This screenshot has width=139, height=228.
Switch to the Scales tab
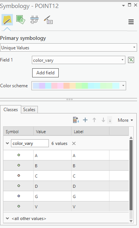point(29,110)
